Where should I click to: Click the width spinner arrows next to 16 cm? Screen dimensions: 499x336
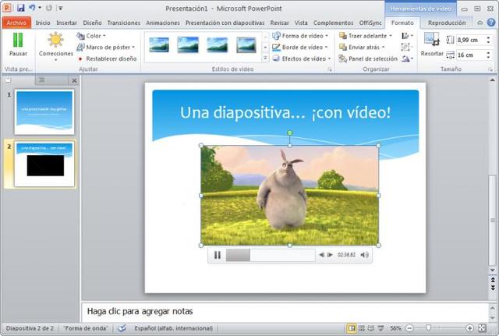(488, 55)
